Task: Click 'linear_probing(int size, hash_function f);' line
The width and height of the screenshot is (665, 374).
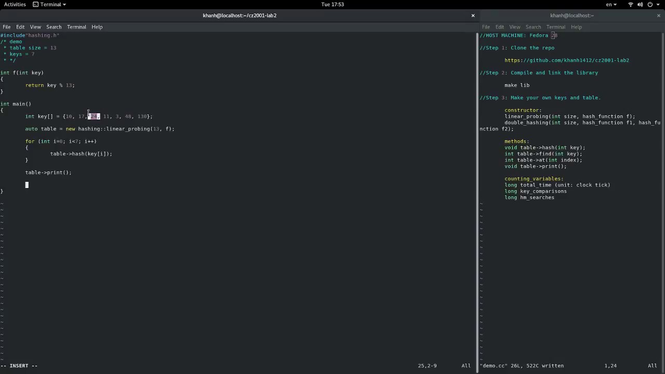Action: tap(570, 116)
